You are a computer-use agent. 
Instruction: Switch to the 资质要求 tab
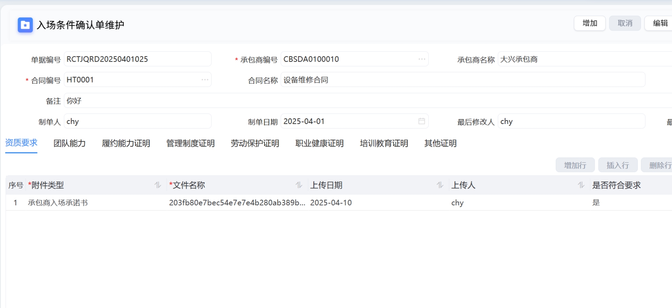tap(21, 143)
